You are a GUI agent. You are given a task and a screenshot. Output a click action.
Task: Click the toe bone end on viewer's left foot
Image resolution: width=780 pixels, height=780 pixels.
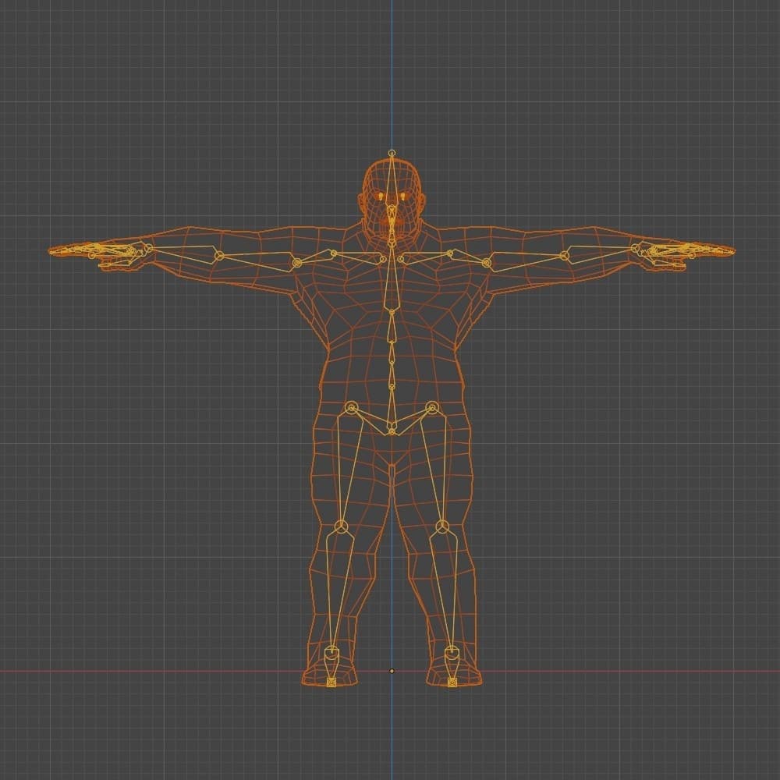331,682
